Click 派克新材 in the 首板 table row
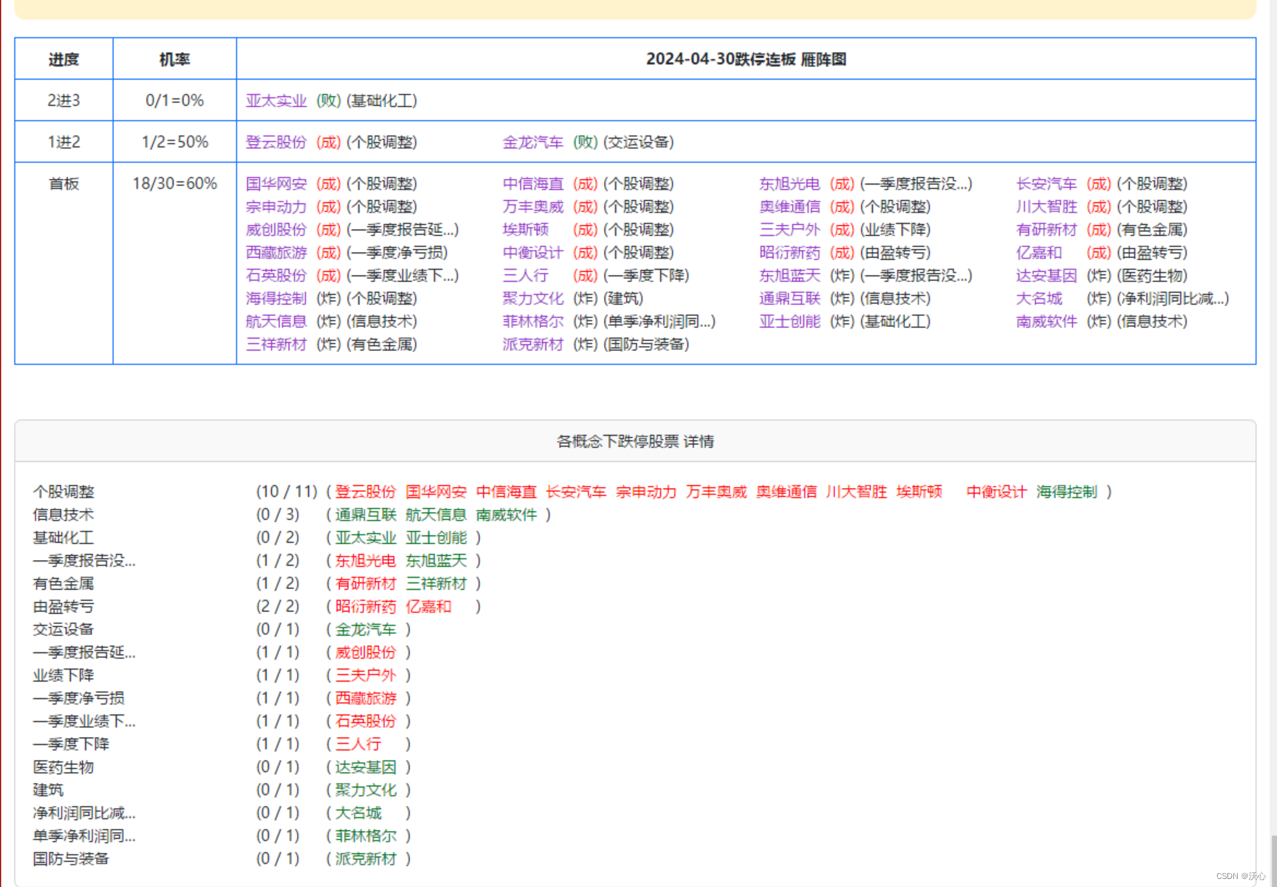 533,344
